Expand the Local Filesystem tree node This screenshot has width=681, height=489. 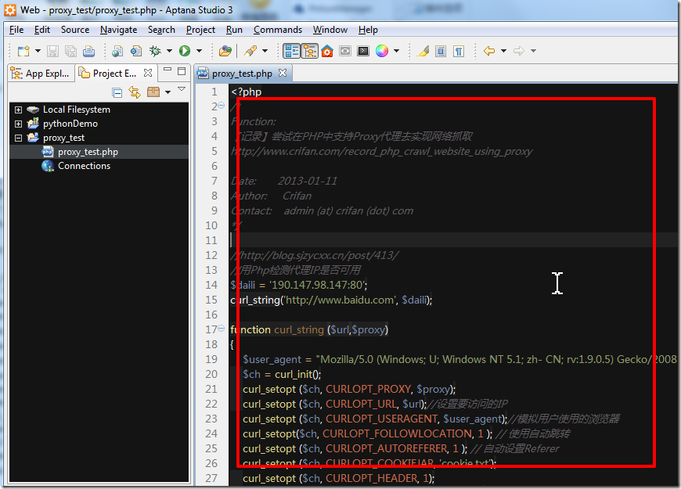(x=18, y=110)
